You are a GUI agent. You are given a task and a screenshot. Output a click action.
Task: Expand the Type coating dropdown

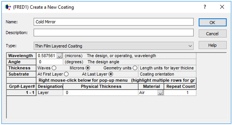pos(190,46)
